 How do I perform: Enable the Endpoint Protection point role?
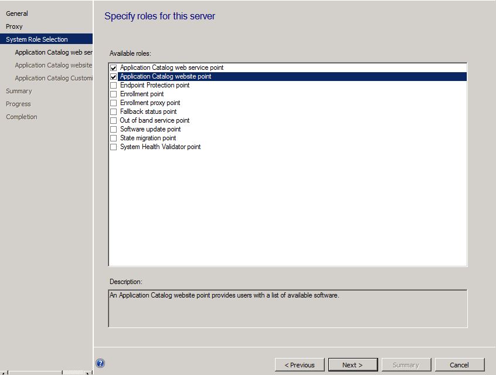click(113, 85)
